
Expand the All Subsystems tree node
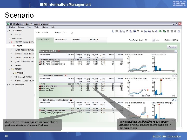tap(7, 85)
